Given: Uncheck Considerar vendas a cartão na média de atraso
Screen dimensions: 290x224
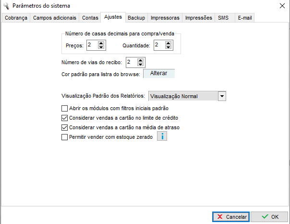Looking at the screenshot, I should coord(65,127).
